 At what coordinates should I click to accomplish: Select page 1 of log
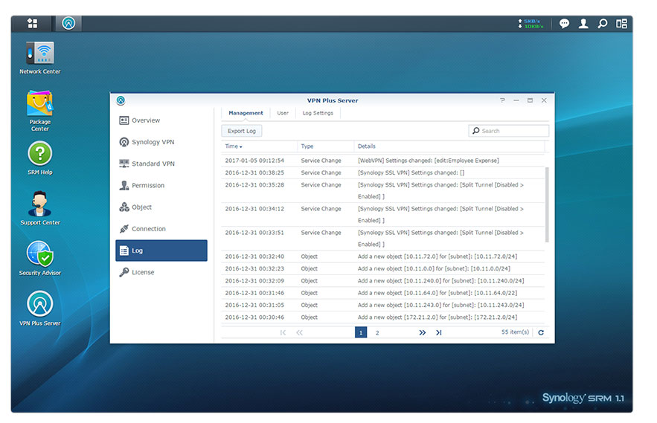[x=361, y=332]
